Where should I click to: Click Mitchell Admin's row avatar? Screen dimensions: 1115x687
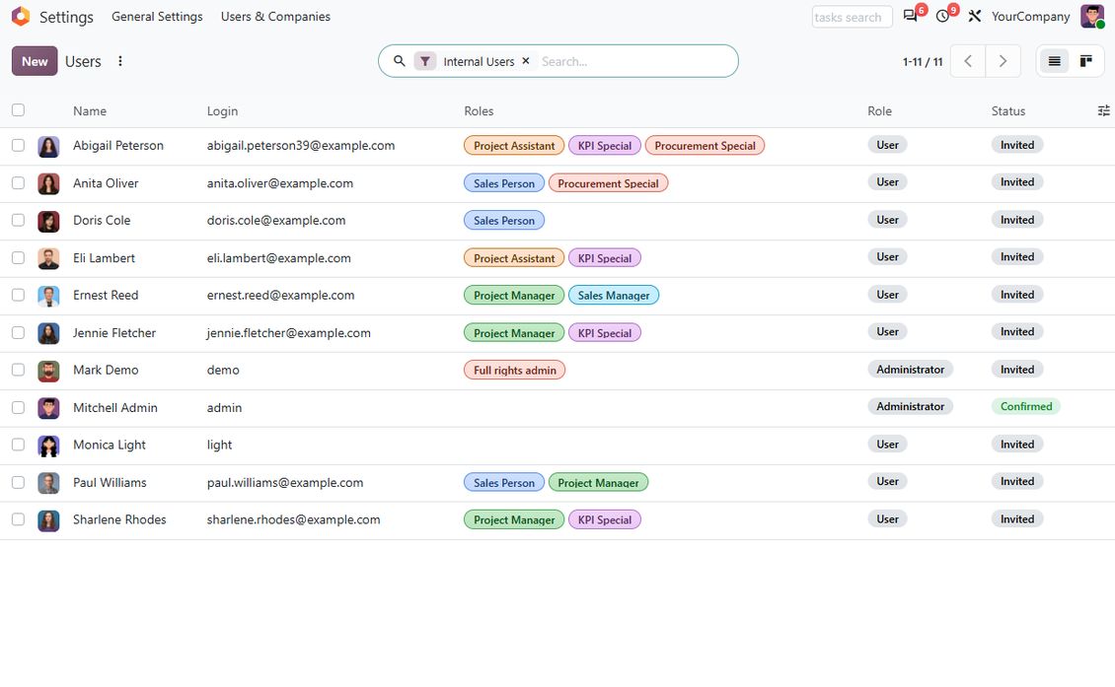coord(48,408)
